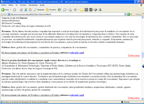Screen dimensions: 144x104
Task: Click the yellow note icon in toolbar
Action: [x=82, y=10]
